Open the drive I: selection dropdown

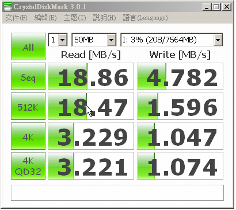pyautogui.click(x=172, y=40)
